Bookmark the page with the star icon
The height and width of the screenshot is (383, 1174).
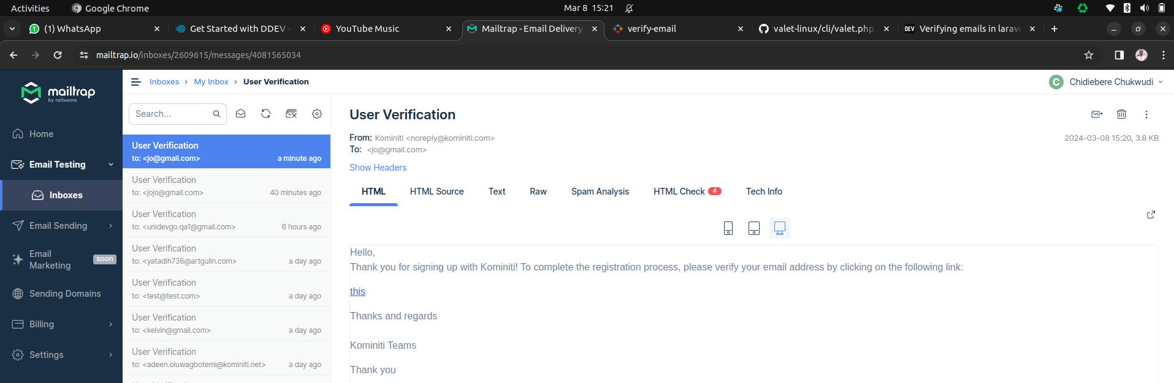tap(1089, 55)
